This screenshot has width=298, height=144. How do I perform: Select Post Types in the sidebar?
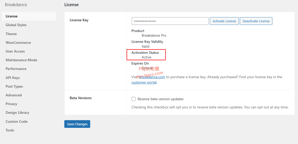click(14, 86)
